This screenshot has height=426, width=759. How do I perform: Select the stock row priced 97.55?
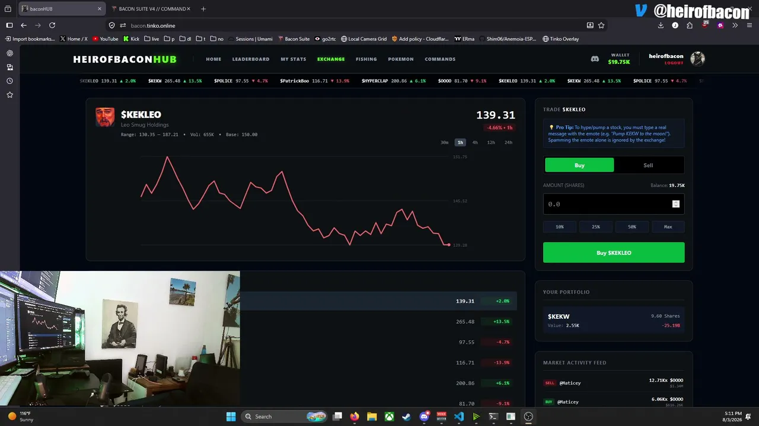pyautogui.click(x=378, y=342)
